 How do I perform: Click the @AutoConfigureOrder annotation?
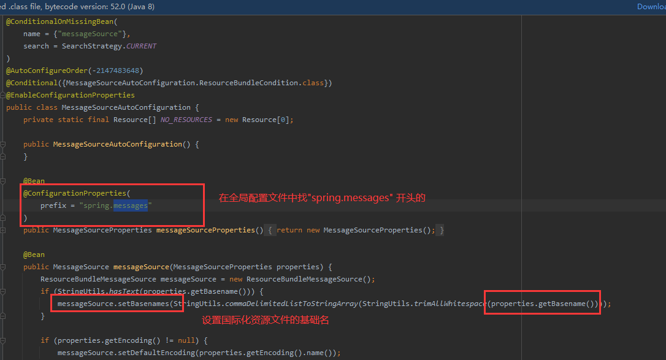click(47, 71)
